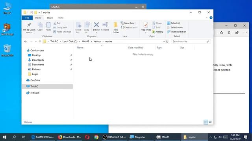This screenshot has width=252, height=141.
Task: Open Customize Quick Access Toolbar dropdown
Action: 39,13
